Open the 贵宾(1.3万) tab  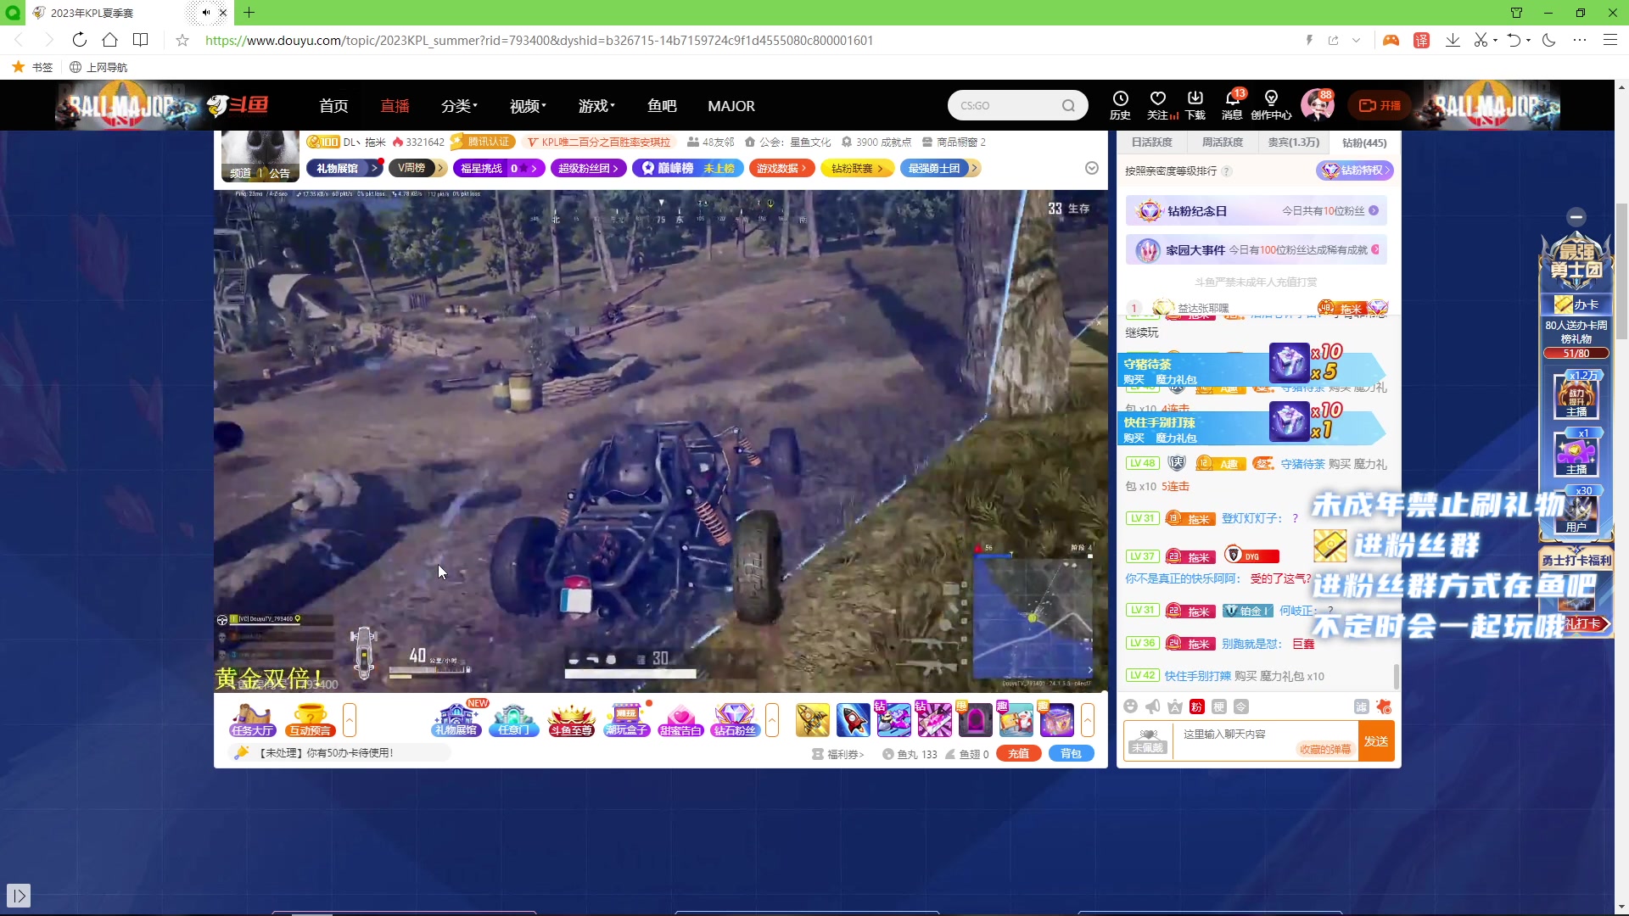[1293, 142]
